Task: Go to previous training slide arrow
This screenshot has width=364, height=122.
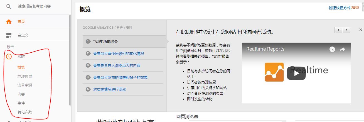Action: pos(338,30)
